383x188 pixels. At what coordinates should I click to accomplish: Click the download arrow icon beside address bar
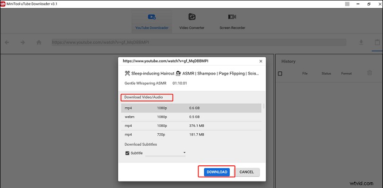click(361, 43)
